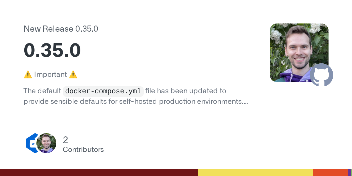Click the GitHub Octocat logo

coord(321,75)
